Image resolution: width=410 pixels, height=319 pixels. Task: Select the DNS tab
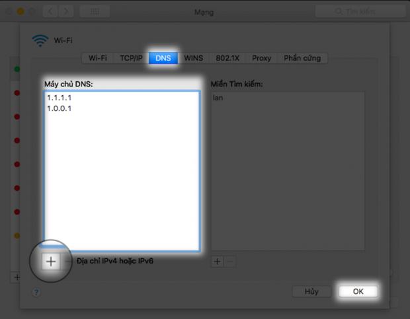click(163, 58)
